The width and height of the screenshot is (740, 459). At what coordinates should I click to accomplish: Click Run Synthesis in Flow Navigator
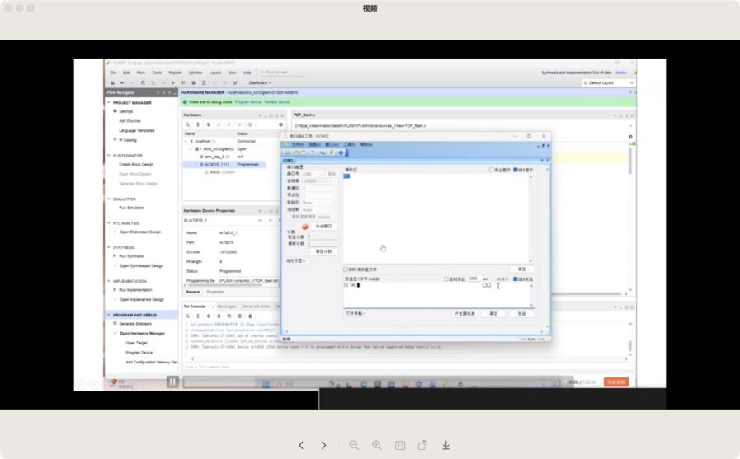[x=131, y=256]
